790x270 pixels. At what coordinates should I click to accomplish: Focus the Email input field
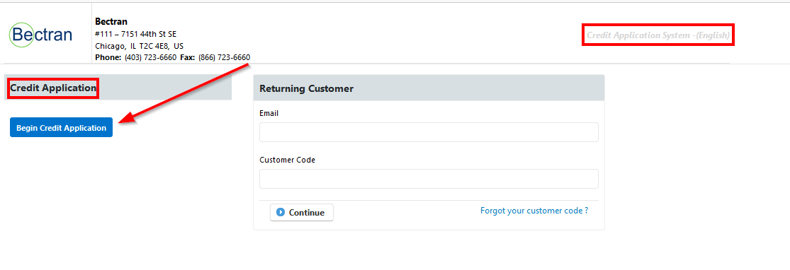[x=429, y=132]
